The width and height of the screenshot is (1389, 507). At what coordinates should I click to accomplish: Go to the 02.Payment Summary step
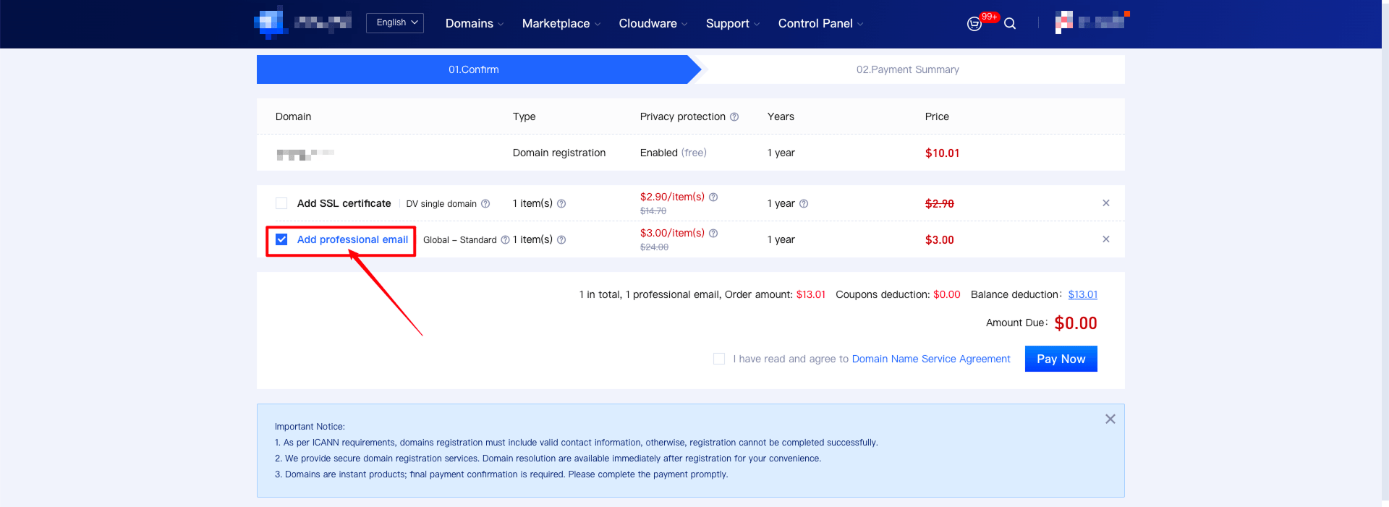click(907, 70)
